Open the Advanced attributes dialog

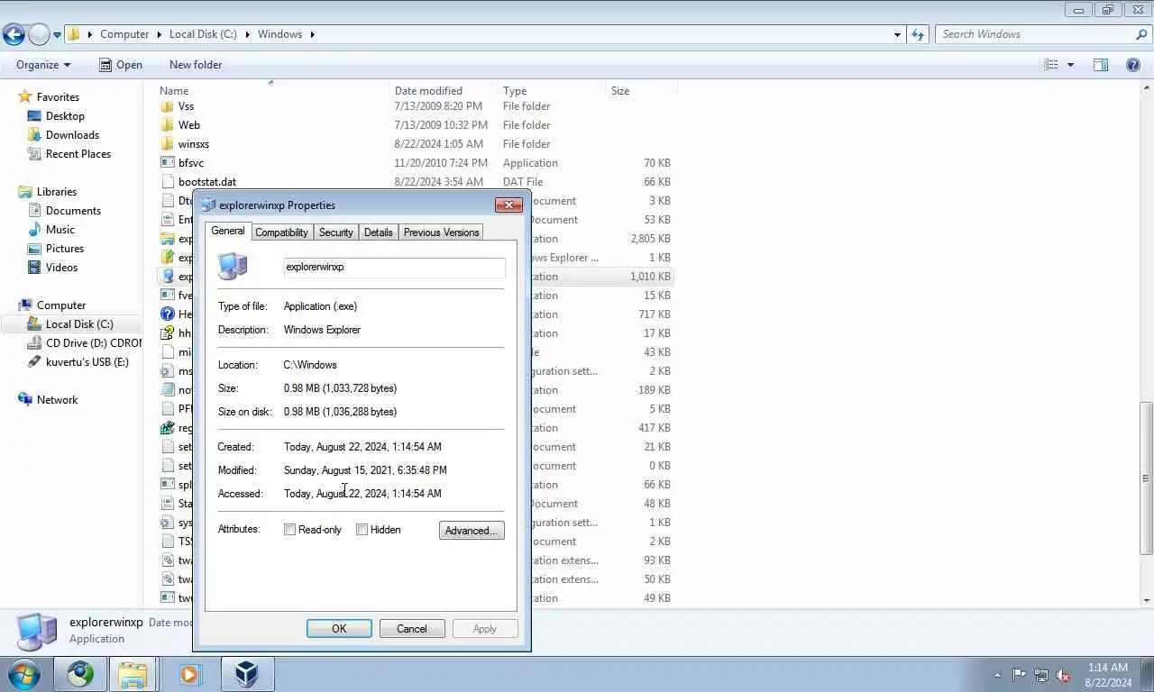[472, 531]
